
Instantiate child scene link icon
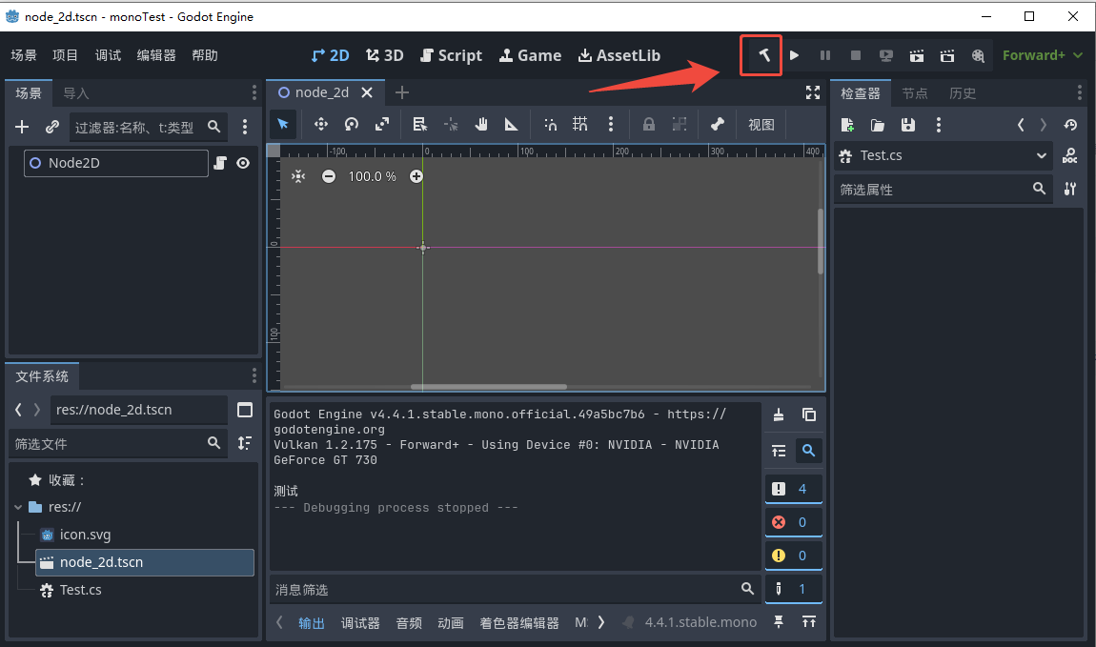pyautogui.click(x=52, y=127)
